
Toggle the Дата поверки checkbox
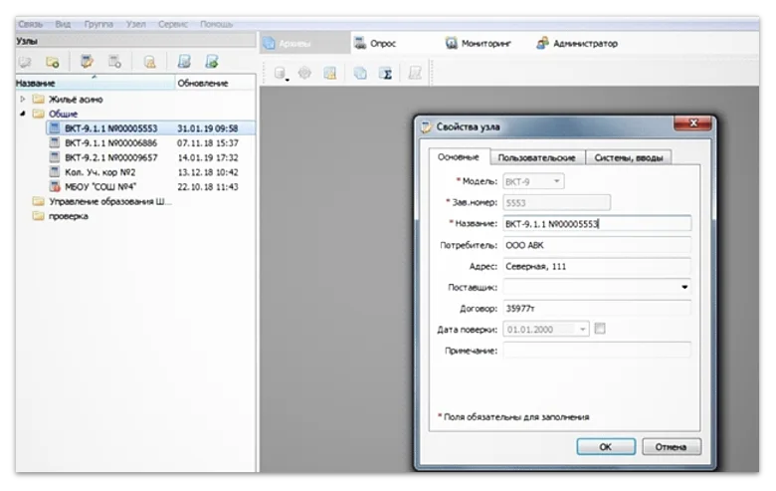point(600,329)
